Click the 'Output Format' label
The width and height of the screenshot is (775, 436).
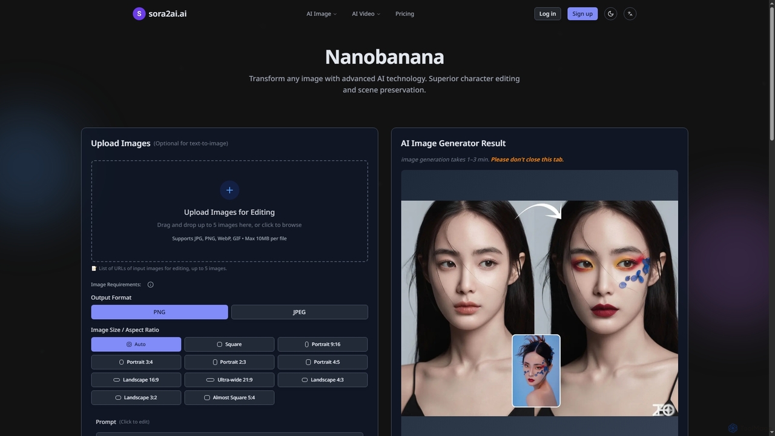pos(111,297)
